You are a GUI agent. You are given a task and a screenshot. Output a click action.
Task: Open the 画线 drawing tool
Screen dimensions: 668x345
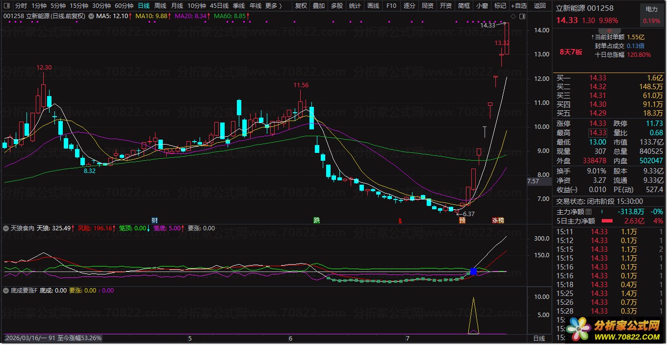click(373, 6)
